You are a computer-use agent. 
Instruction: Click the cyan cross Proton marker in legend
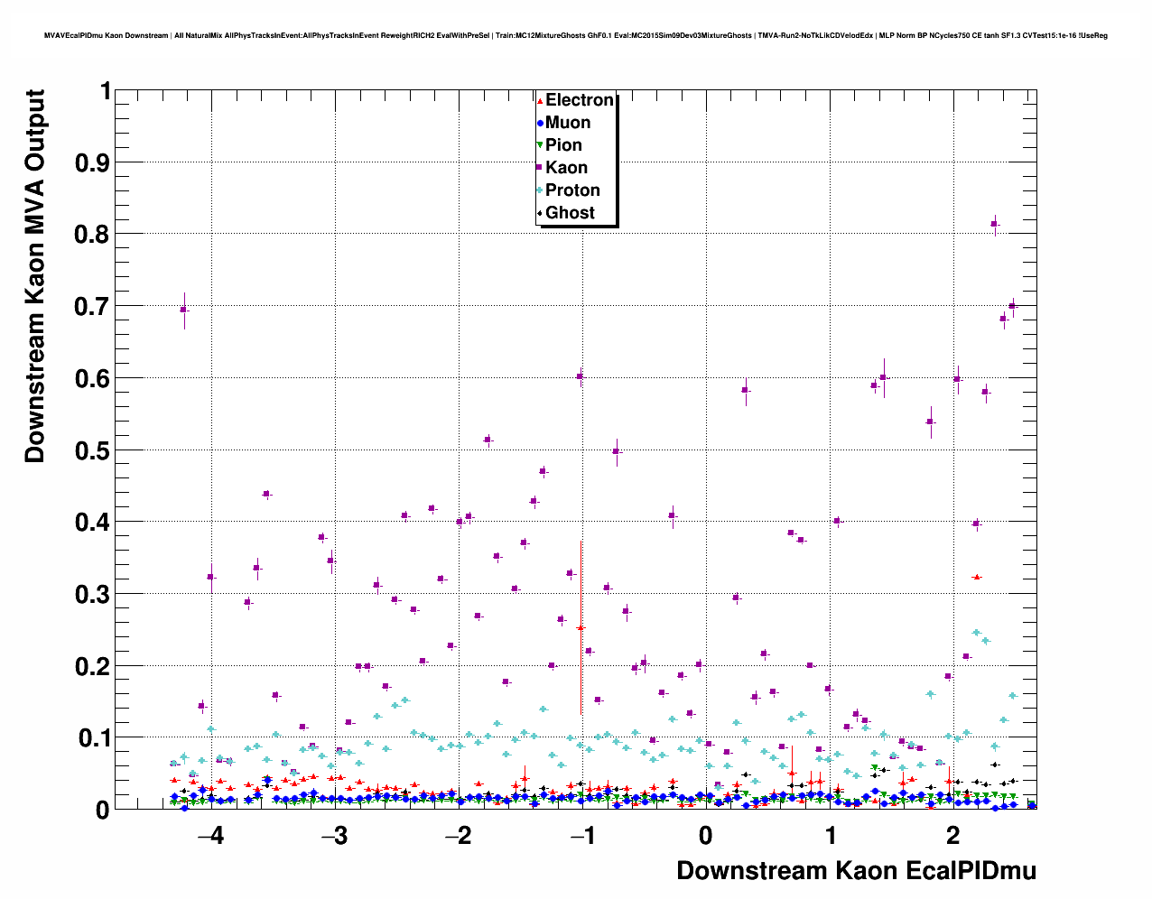[540, 190]
